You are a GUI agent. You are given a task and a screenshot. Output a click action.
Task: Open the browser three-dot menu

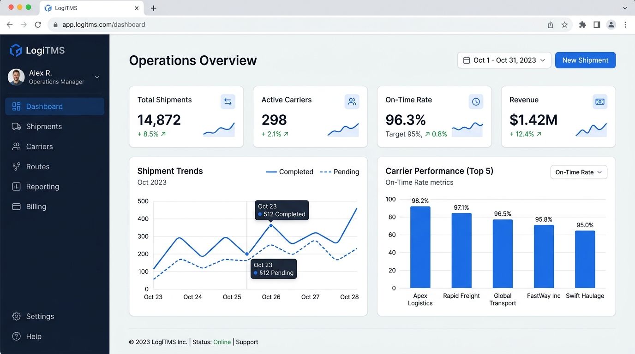click(625, 25)
